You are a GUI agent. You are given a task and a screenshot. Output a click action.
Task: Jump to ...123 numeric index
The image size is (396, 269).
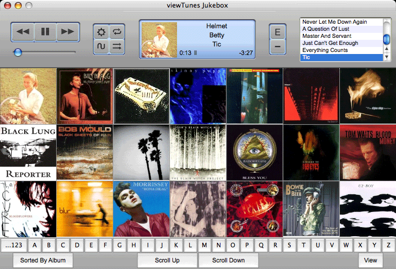pyautogui.click(x=14, y=245)
